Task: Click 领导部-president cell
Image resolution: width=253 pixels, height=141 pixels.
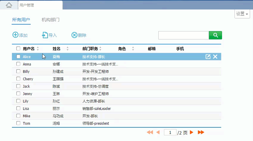Action: [96, 123]
